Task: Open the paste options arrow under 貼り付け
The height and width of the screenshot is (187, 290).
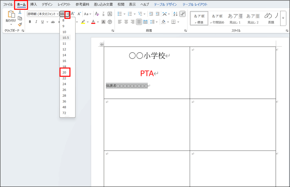Action: click(x=11, y=25)
